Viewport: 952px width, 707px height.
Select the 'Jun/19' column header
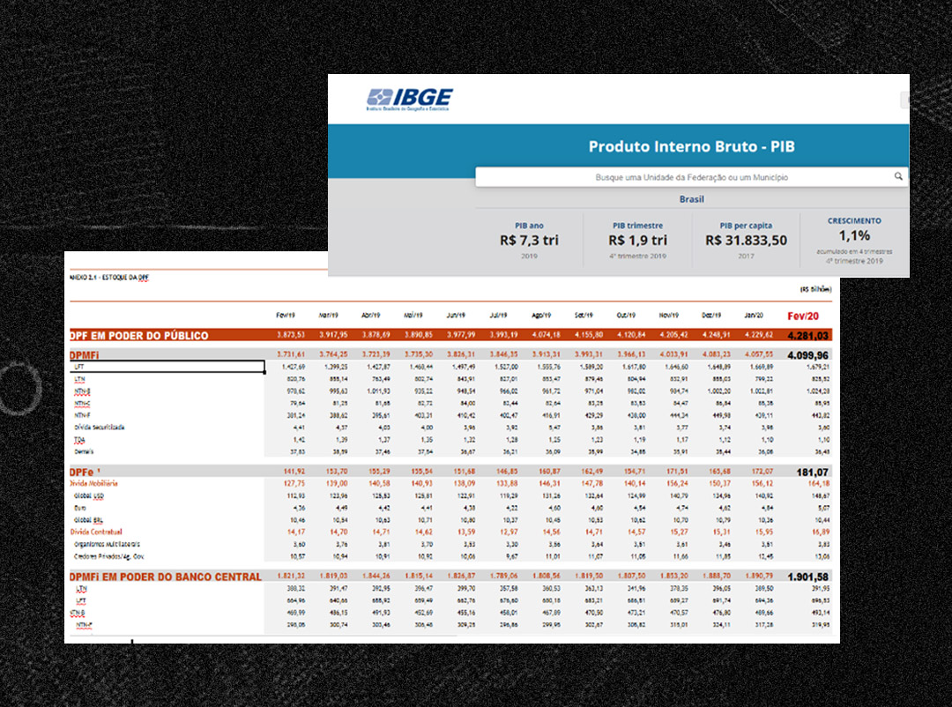coord(456,316)
